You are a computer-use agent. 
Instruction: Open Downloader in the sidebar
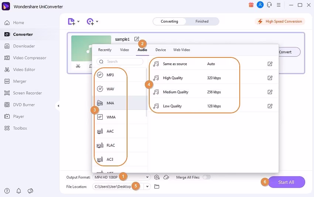(x=30, y=46)
